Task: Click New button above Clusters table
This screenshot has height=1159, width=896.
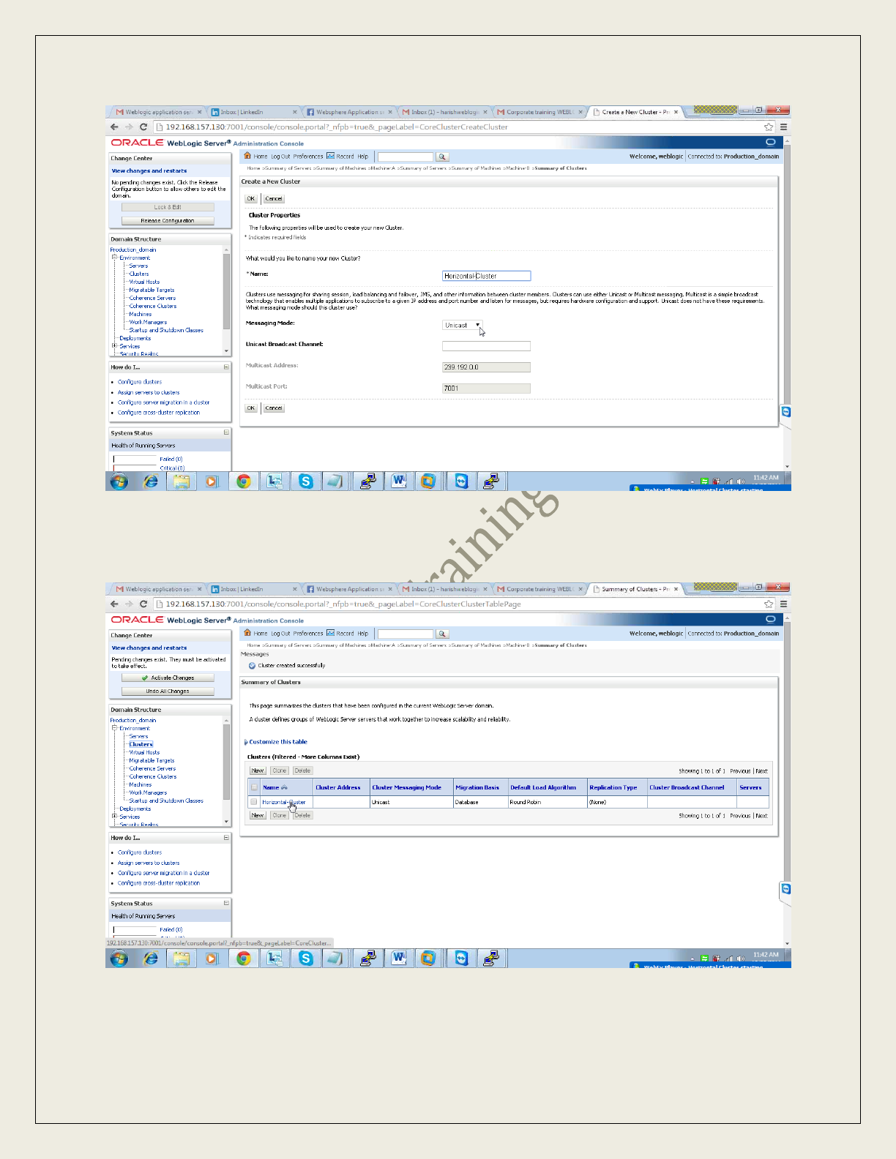Action: pyautogui.click(x=258, y=770)
